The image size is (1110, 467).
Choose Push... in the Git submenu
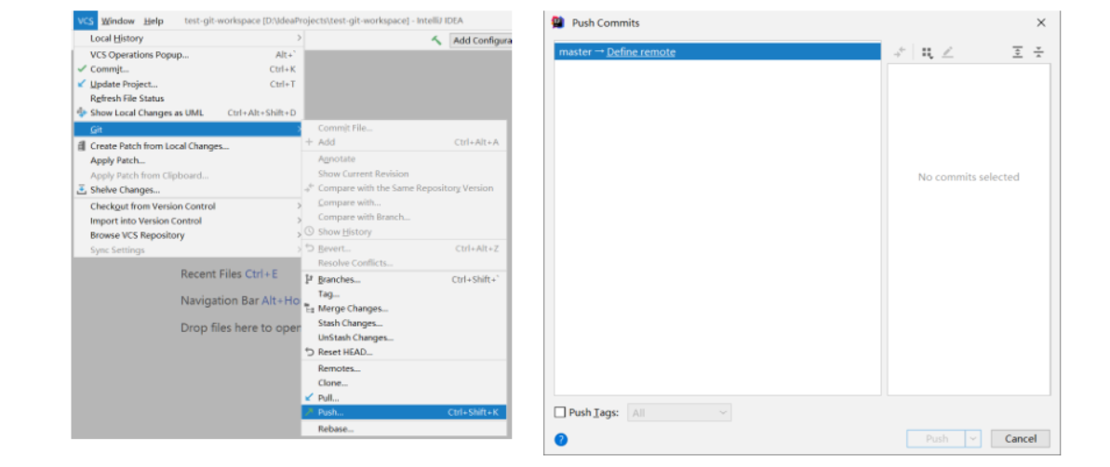(404, 412)
